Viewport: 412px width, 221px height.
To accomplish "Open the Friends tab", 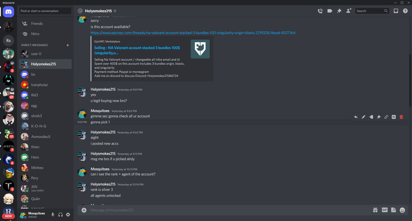I will [x=45, y=23].
